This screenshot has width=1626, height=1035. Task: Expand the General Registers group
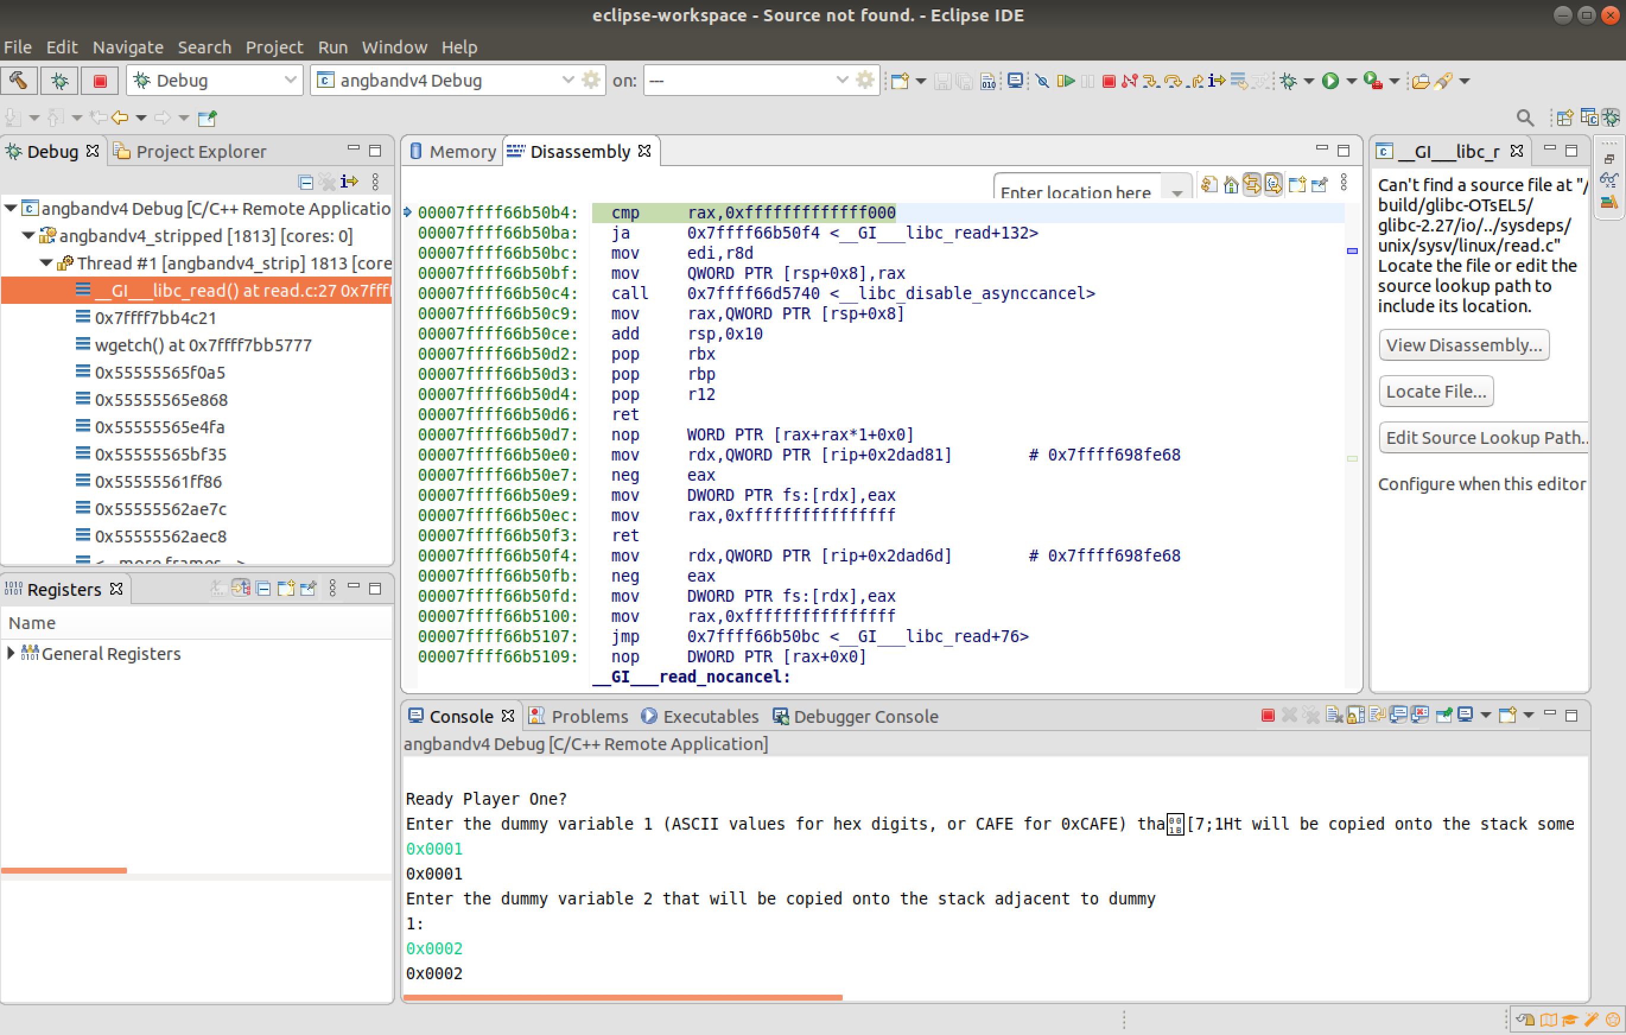pyautogui.click(x=11, y=653)
